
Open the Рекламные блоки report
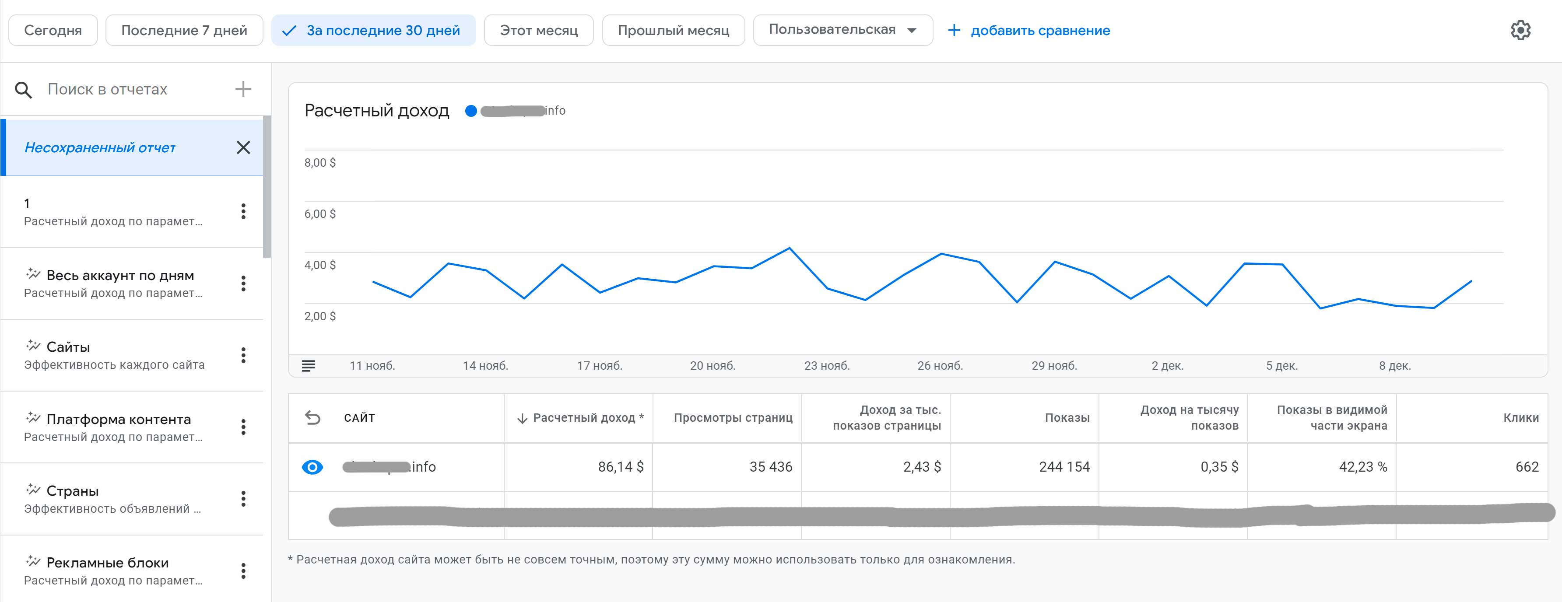coord(107,563)
